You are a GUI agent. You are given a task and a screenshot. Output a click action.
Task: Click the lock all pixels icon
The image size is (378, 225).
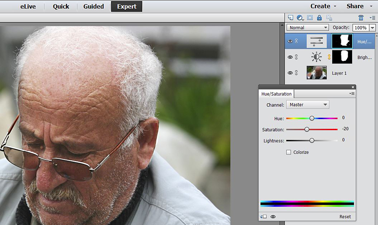point(319,18)
